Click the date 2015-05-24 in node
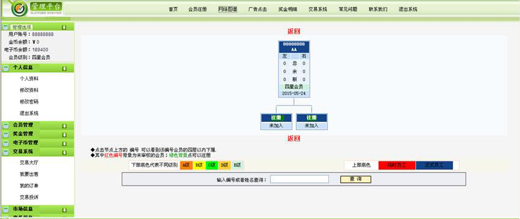The height and width of the screenshot is (219, 520). coord(294,94)
